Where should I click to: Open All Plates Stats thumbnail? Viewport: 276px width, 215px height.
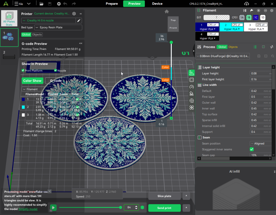pos(9,18)
